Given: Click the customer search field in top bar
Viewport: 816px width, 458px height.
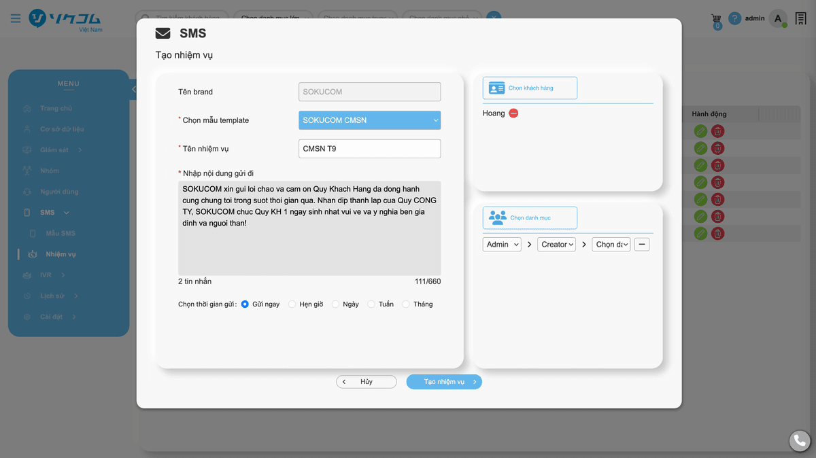Looking at the screenshot, I should pyautogui.click(x=182, y=18).
